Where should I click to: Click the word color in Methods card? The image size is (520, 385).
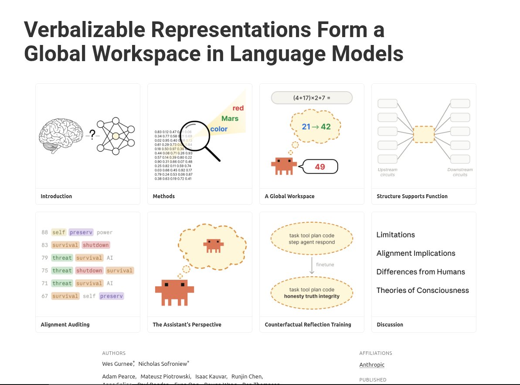point(219,129)
